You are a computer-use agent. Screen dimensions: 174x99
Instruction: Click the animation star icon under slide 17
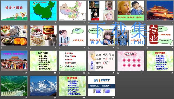(x=118, y=73)
